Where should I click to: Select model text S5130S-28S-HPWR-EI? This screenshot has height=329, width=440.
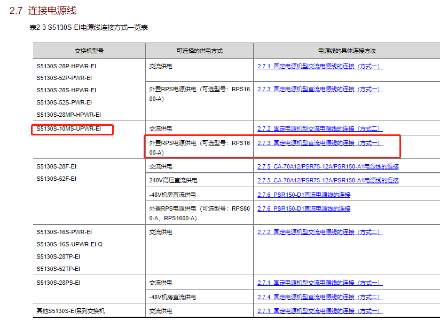pos(66,91)
